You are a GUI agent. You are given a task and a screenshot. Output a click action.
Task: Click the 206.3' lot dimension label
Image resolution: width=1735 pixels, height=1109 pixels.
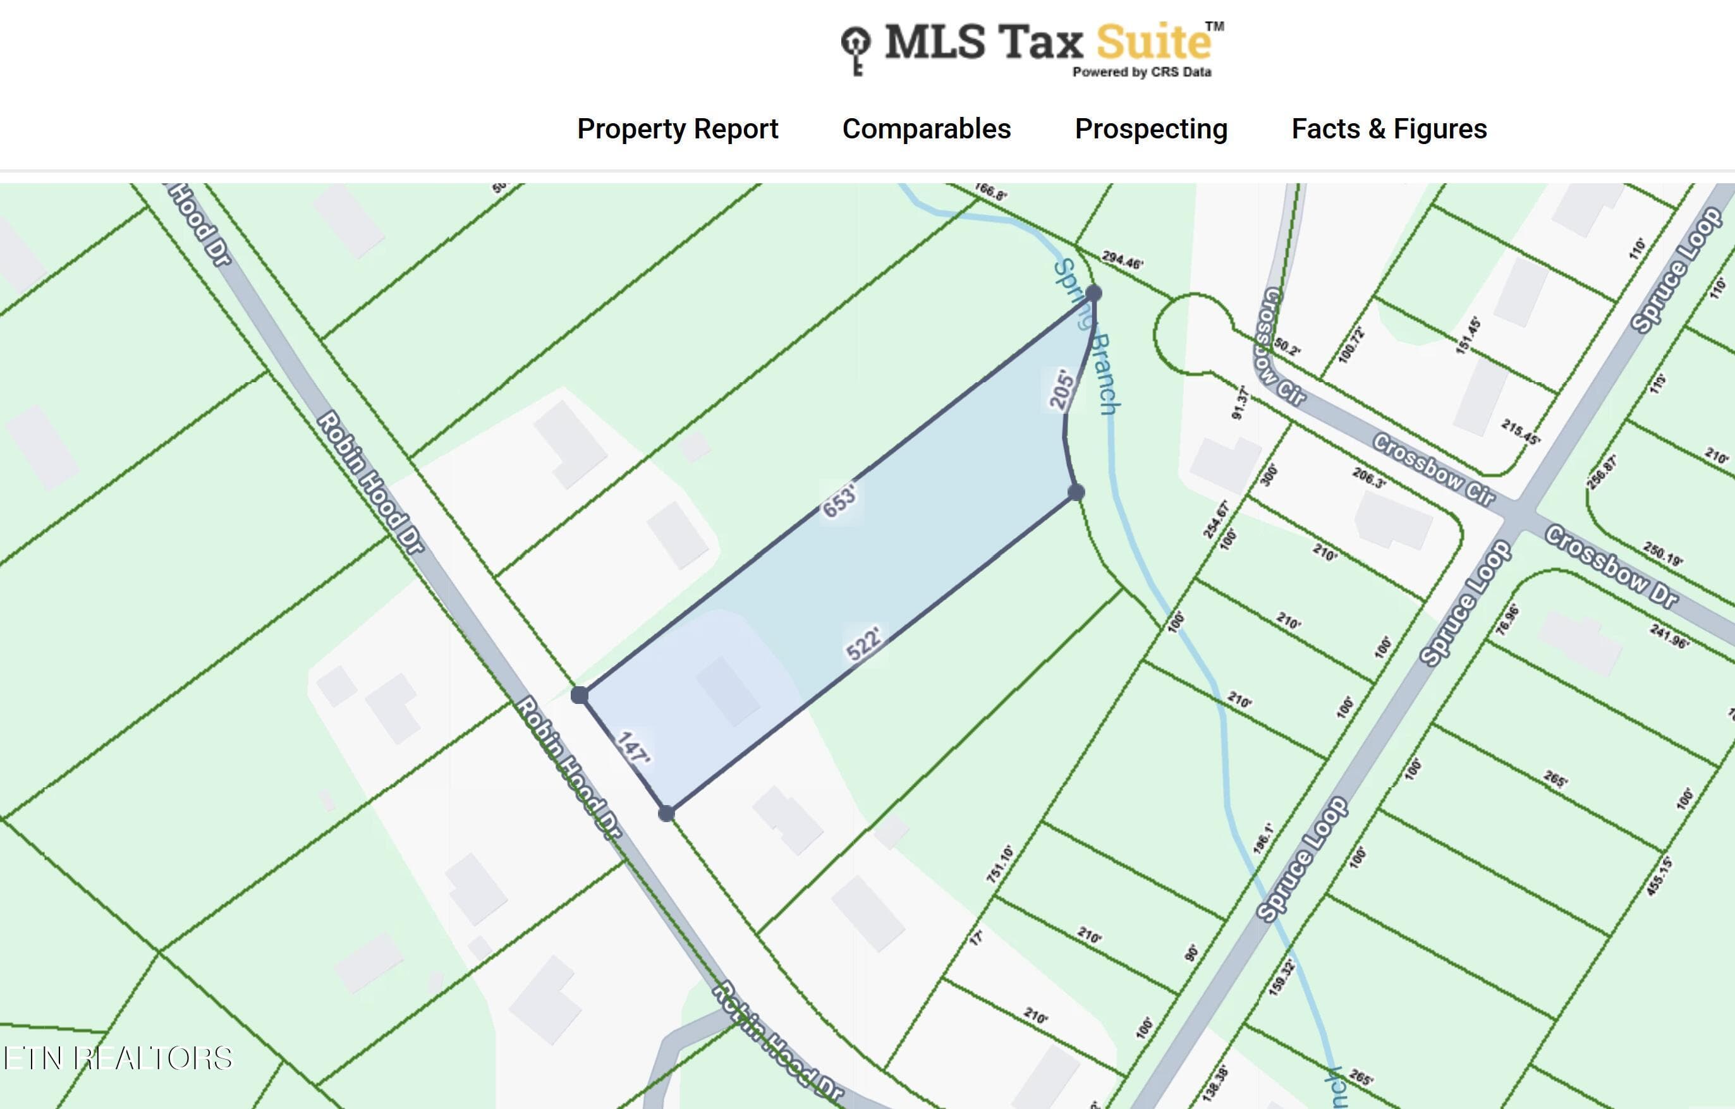click(x=1369, y=478)
